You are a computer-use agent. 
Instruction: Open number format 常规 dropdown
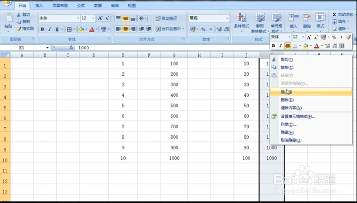[x=227, y=18]
